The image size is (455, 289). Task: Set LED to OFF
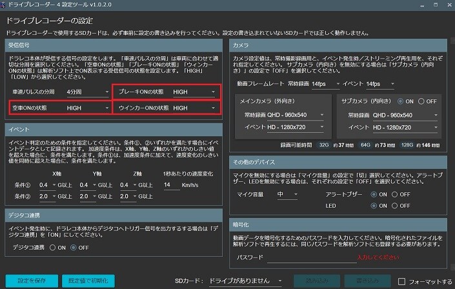[x=394, y=206]
